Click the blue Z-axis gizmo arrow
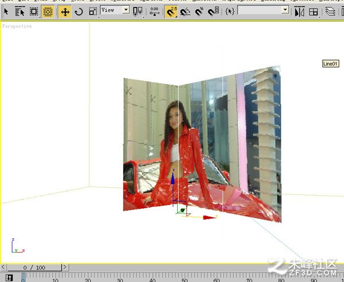This screenshot has width=344, height=282. coord(173,178)
